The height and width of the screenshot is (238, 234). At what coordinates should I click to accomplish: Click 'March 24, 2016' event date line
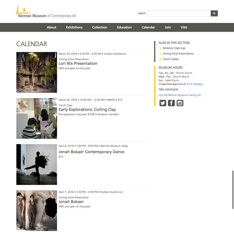pyautogui.click(x=92, y=54)
